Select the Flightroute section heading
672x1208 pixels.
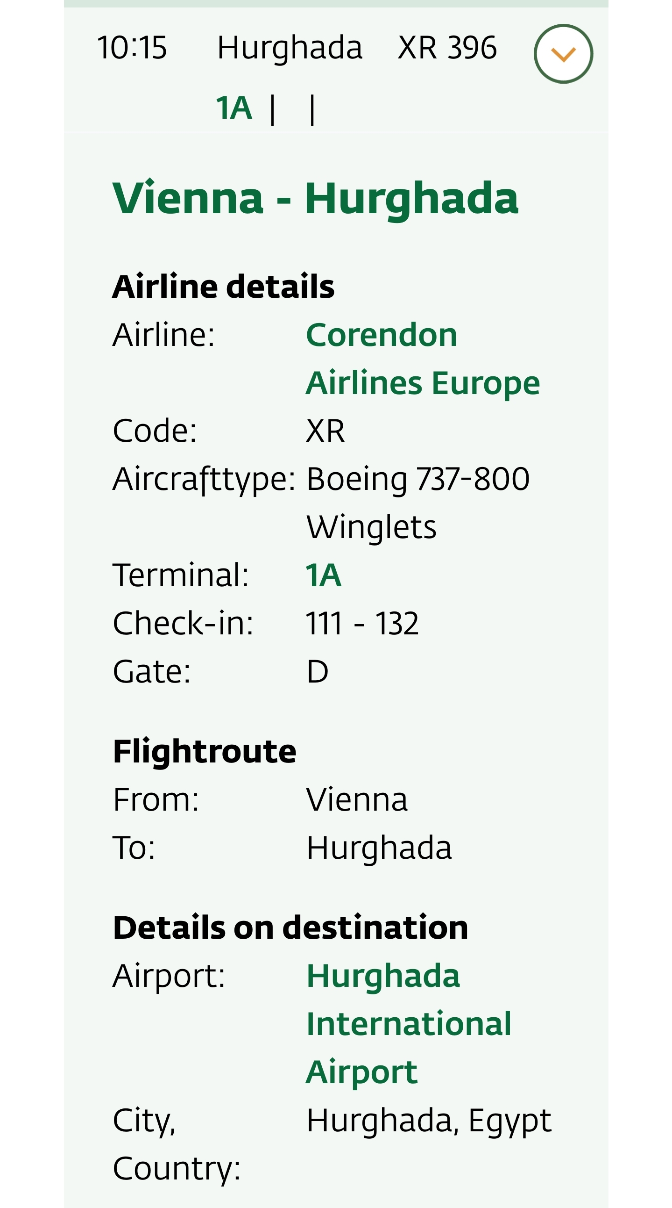click(x=205, y=751)
